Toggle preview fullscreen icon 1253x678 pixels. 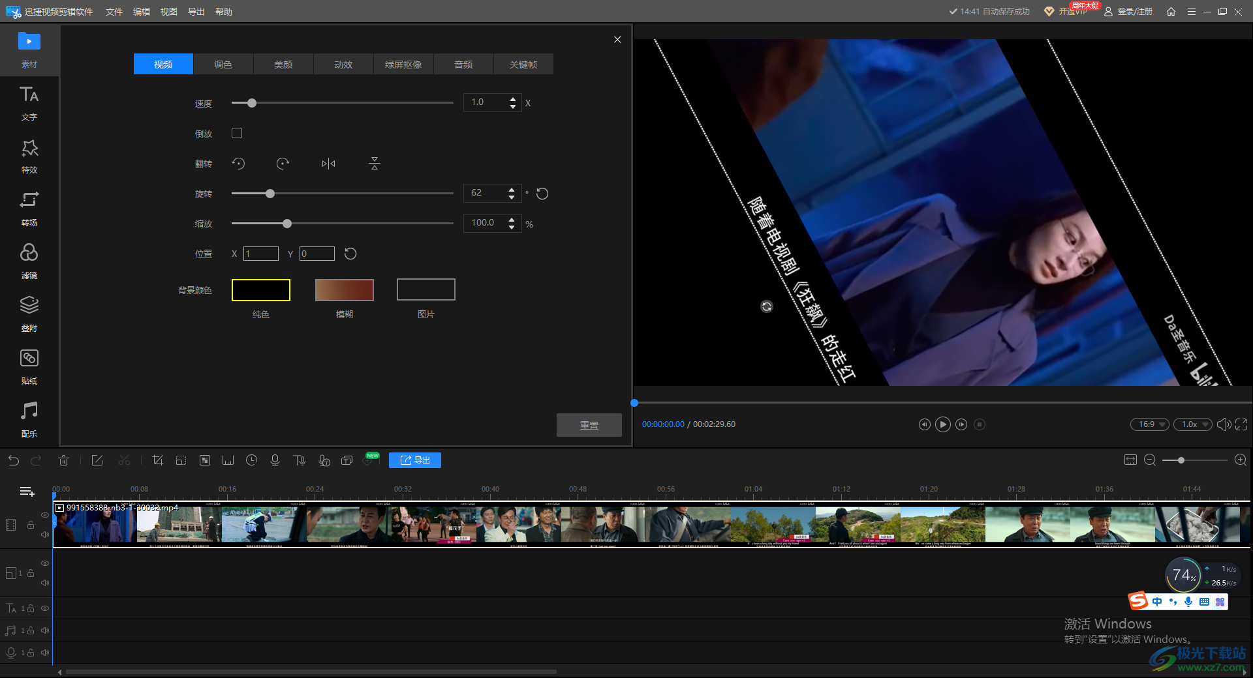(1241, 424)
